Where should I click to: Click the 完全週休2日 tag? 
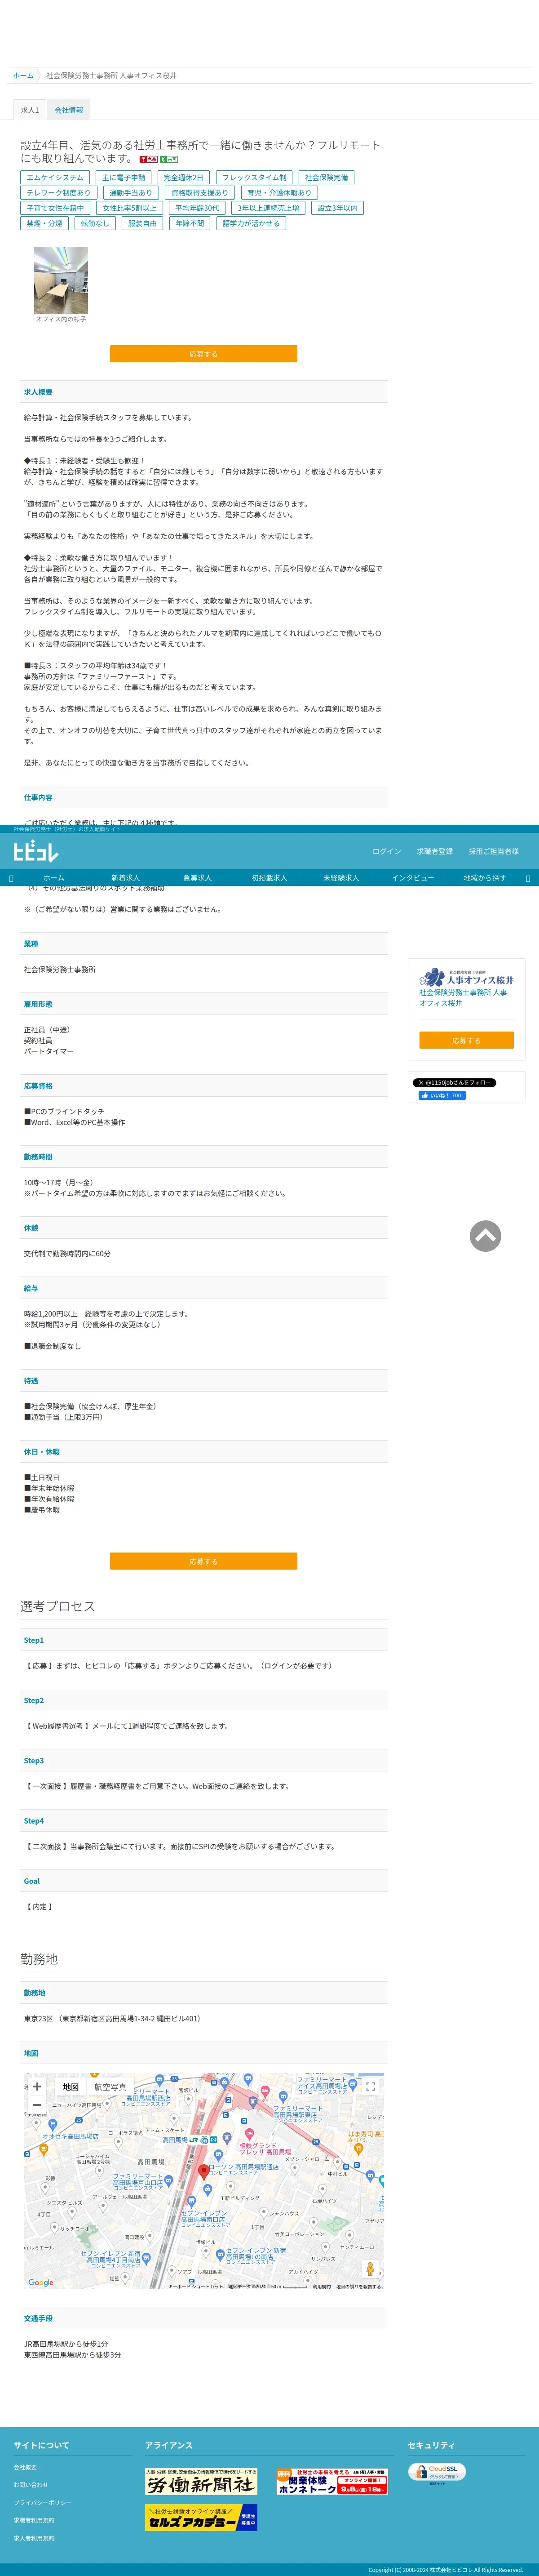184,177
